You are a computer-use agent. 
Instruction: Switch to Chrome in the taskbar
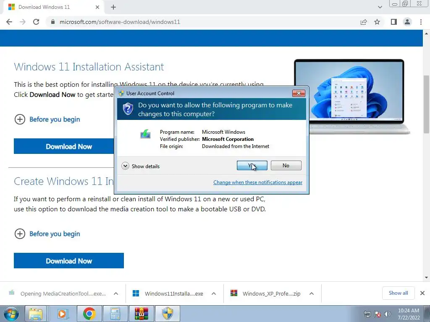(x=89, y=314)
